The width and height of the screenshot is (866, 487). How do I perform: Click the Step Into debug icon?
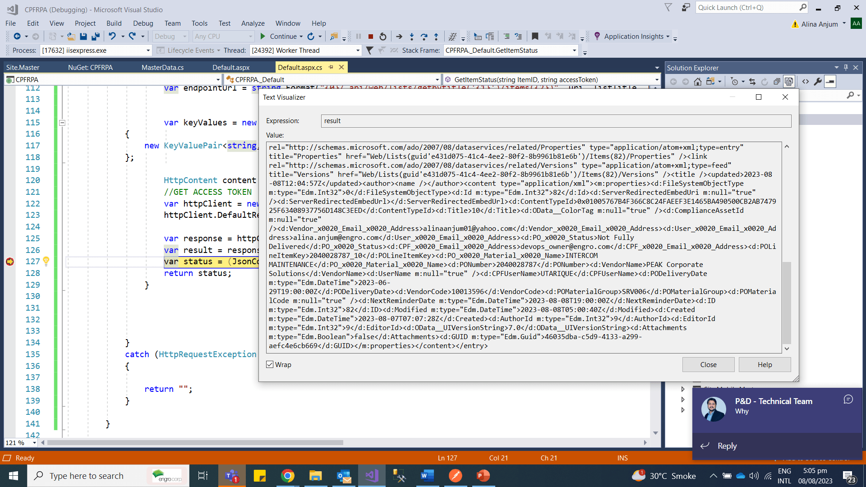[411, 37]
